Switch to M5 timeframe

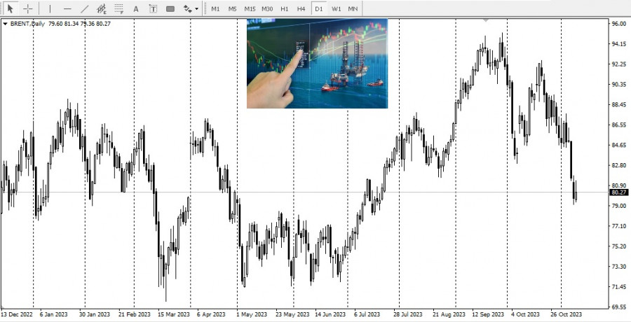[x=233, y=8]
